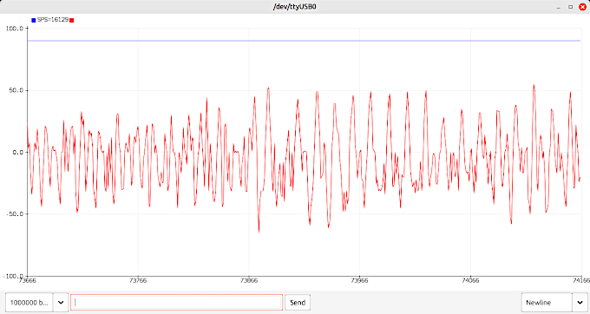Click the SPS=16129 legend label
Image resolution: width=590 pixels, height=314 pixels.
(x=53, y=20)
